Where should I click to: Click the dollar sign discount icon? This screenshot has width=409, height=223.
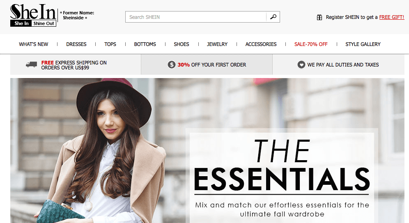[x=171, y=65]
